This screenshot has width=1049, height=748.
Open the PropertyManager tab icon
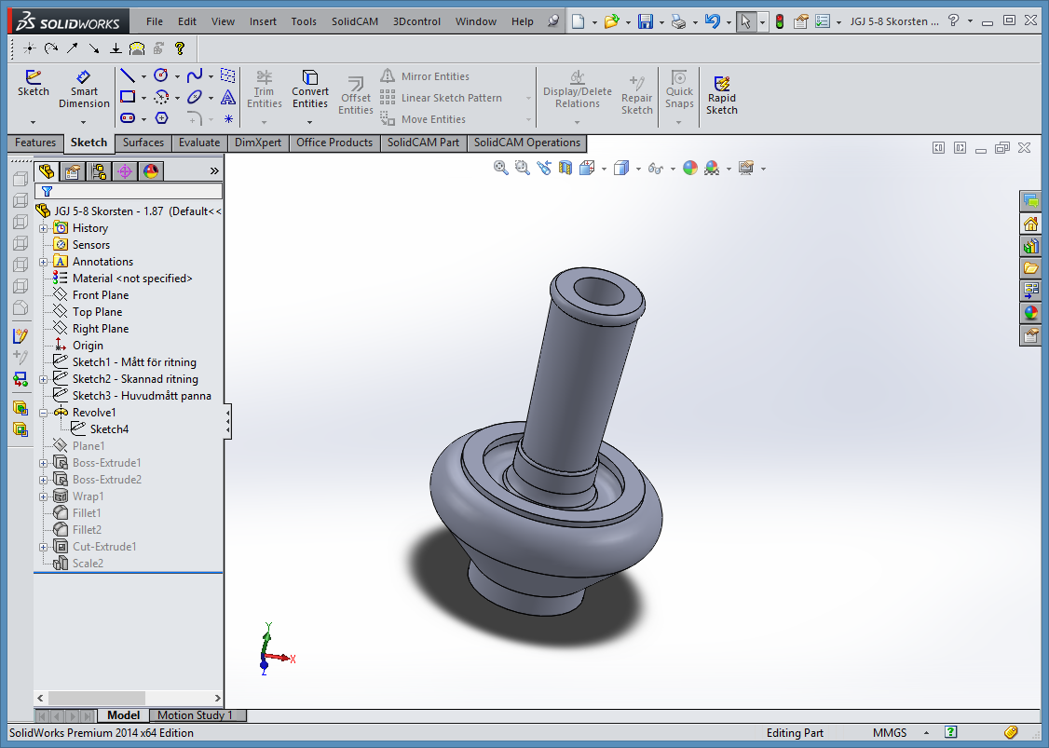73,171
